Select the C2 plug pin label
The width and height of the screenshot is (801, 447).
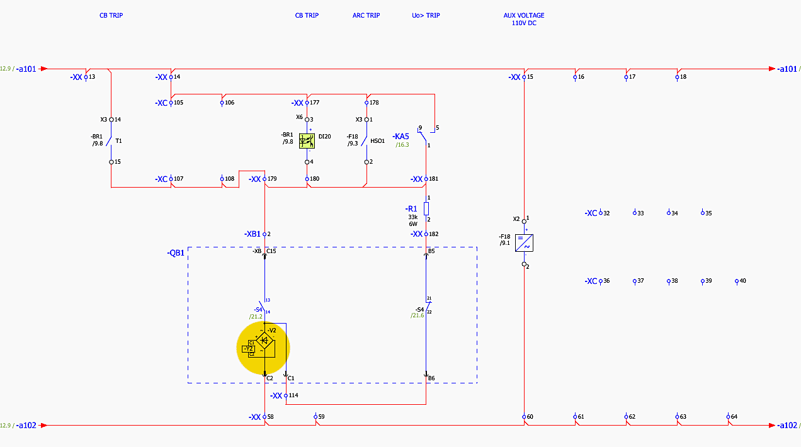tap(270, 378)
